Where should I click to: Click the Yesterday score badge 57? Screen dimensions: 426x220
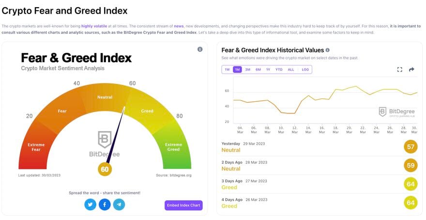(x=411, y=147)
